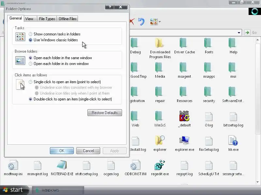Click the green Go arrow button
Viewport: 261px width, 195px height.
(247, 32)
